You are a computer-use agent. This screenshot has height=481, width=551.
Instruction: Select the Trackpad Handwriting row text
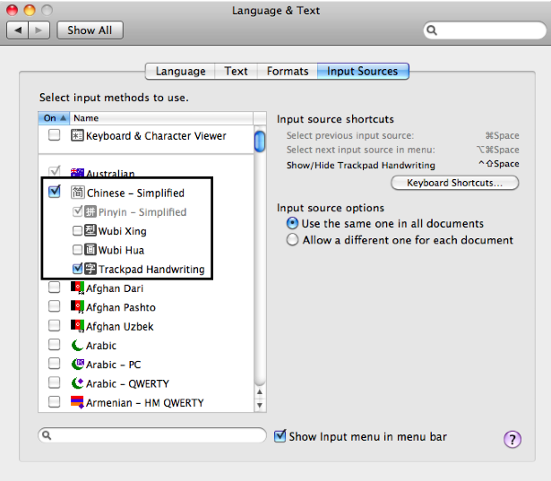click(x=151, y=269)
